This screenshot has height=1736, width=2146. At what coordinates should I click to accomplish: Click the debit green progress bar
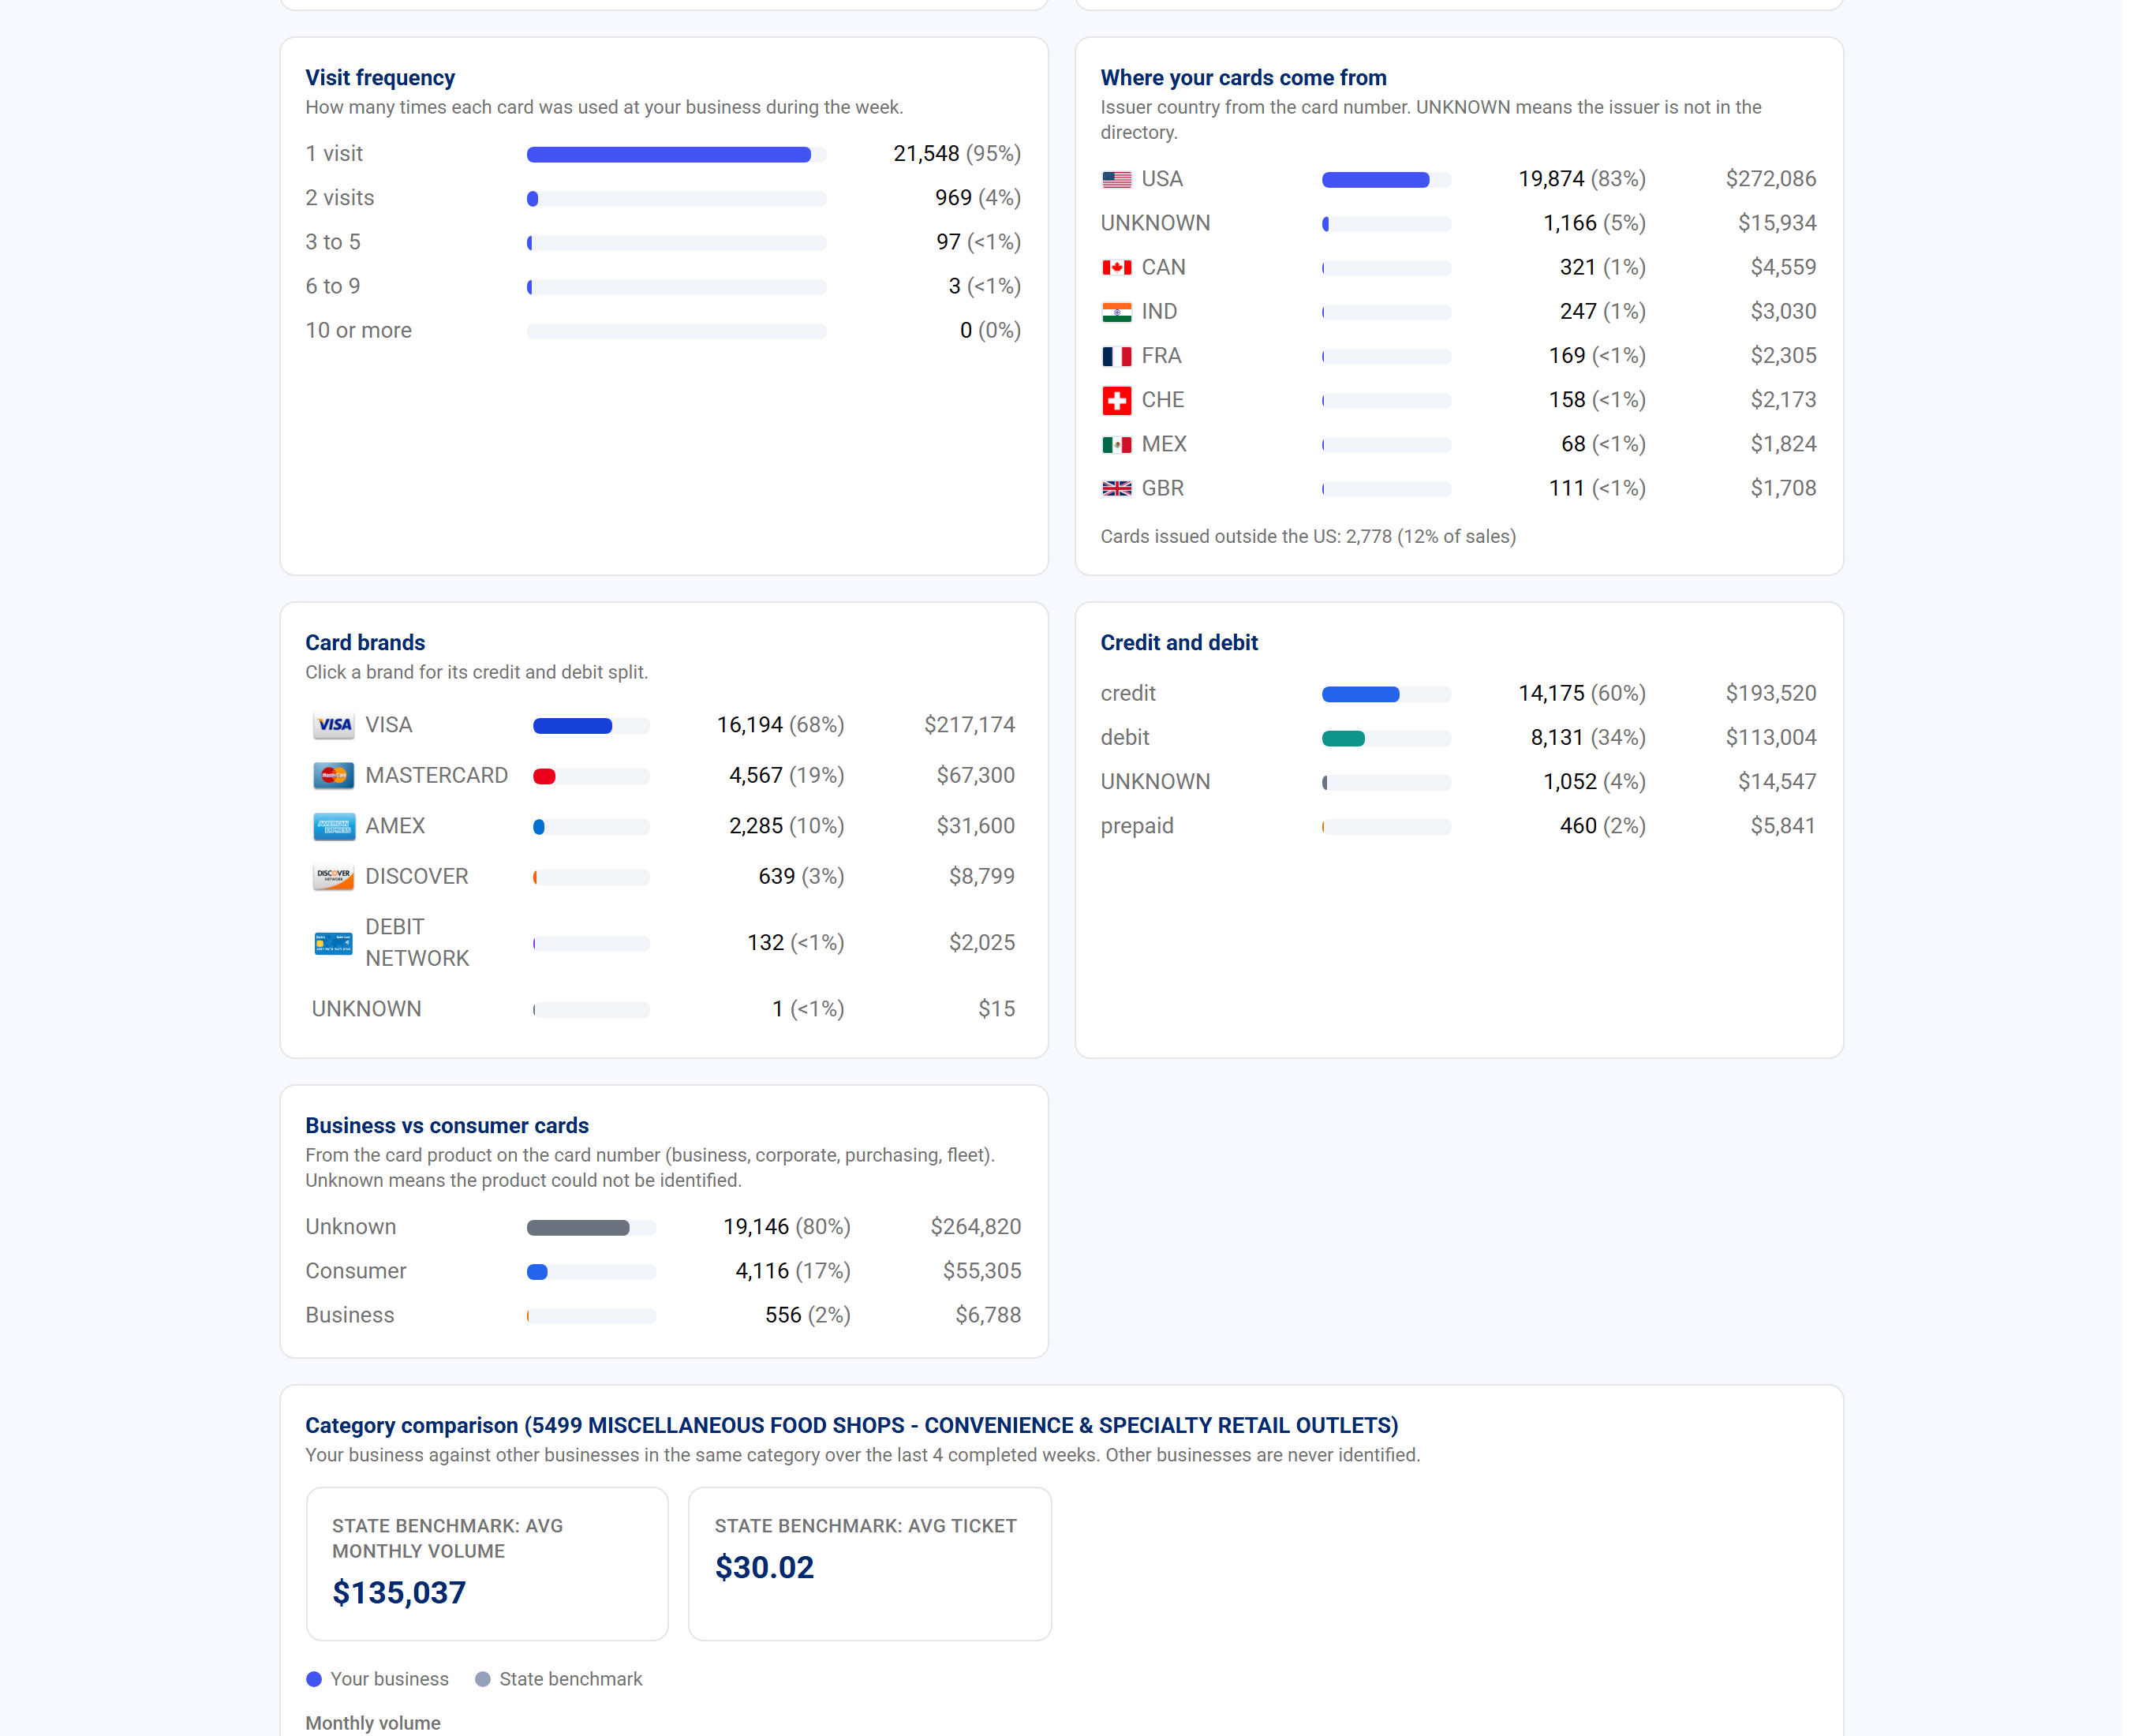pyautogui.click(x=1386, y=738)
